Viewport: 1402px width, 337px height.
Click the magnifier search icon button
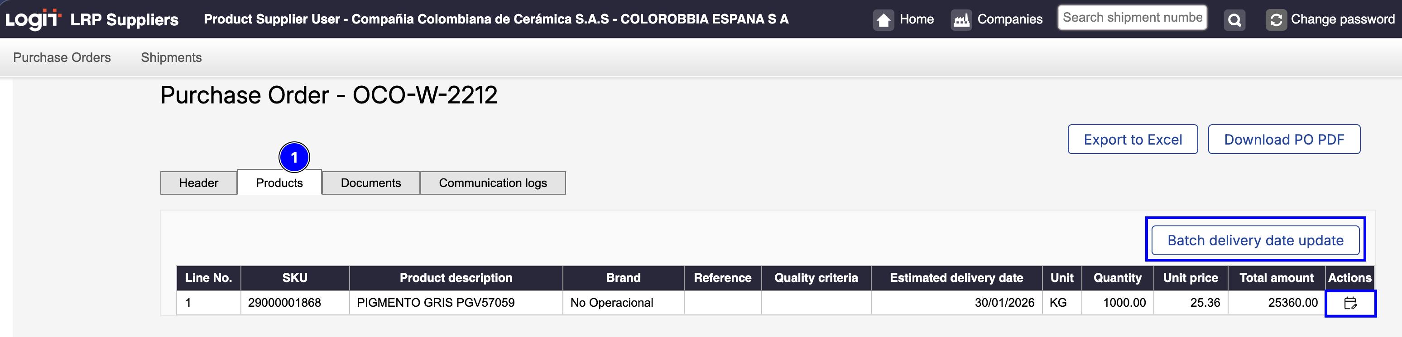pos(1234,20)
